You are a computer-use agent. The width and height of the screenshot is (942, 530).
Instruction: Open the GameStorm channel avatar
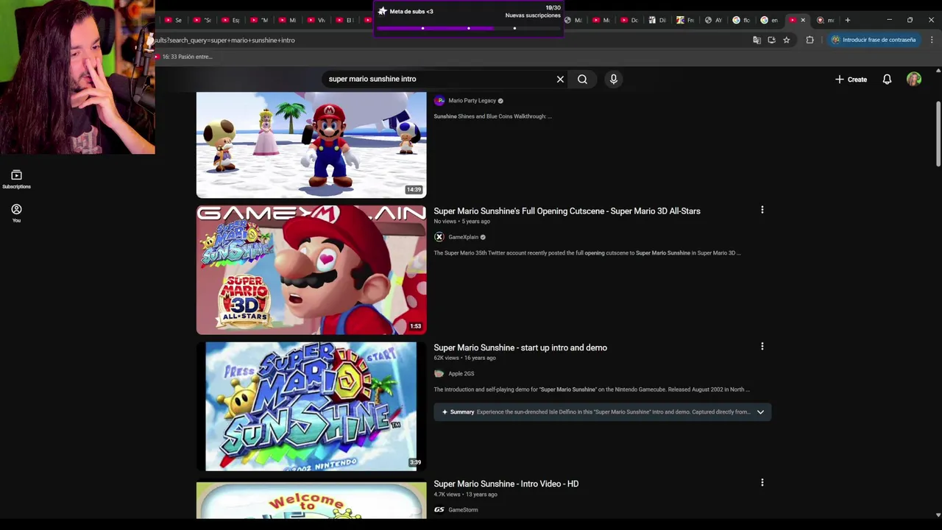439,509
